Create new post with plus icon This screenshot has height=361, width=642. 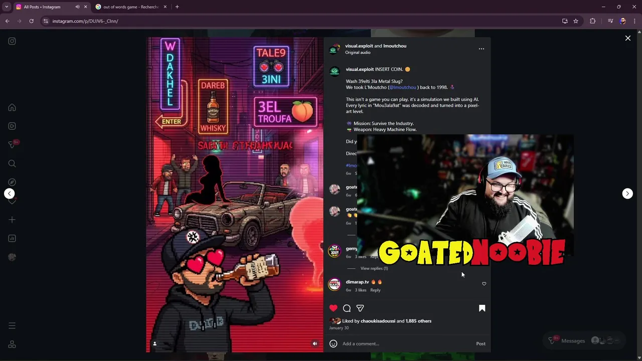click(x=12, y=220)
